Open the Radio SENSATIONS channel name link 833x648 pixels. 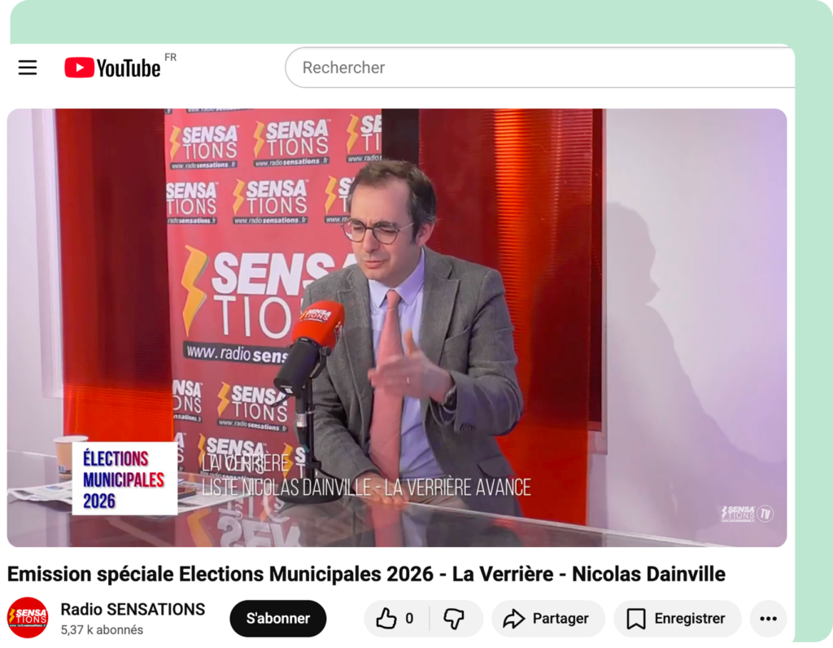pyautogui.click(x=133, y=609)
